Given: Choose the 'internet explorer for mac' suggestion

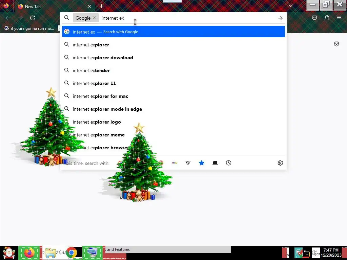Looking at the screenshot, I should point(173,96).
